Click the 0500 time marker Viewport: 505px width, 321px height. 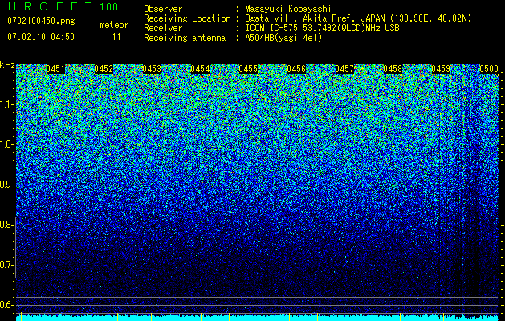click(x=489, y=69)
